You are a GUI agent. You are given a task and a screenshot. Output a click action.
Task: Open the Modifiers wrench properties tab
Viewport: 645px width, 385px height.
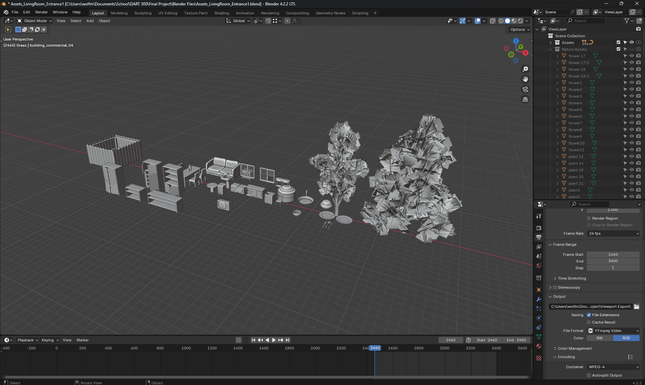539,299
